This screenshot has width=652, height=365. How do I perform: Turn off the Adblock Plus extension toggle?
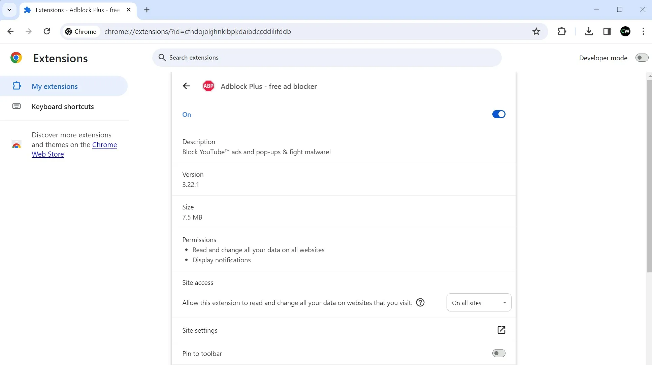pyautogui.click(x=498, y=114)
